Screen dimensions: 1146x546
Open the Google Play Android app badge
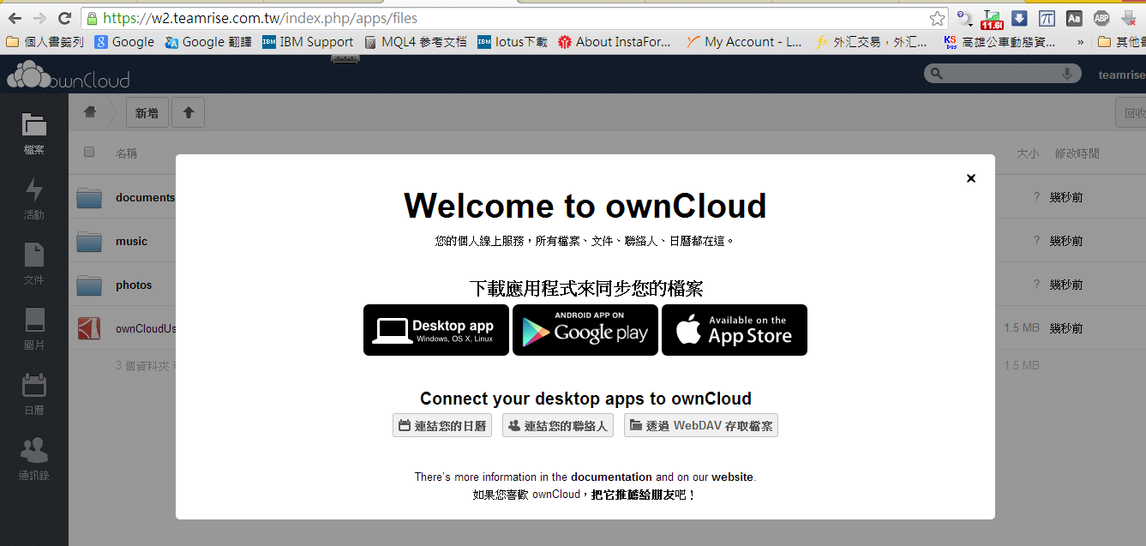[585, 330]
